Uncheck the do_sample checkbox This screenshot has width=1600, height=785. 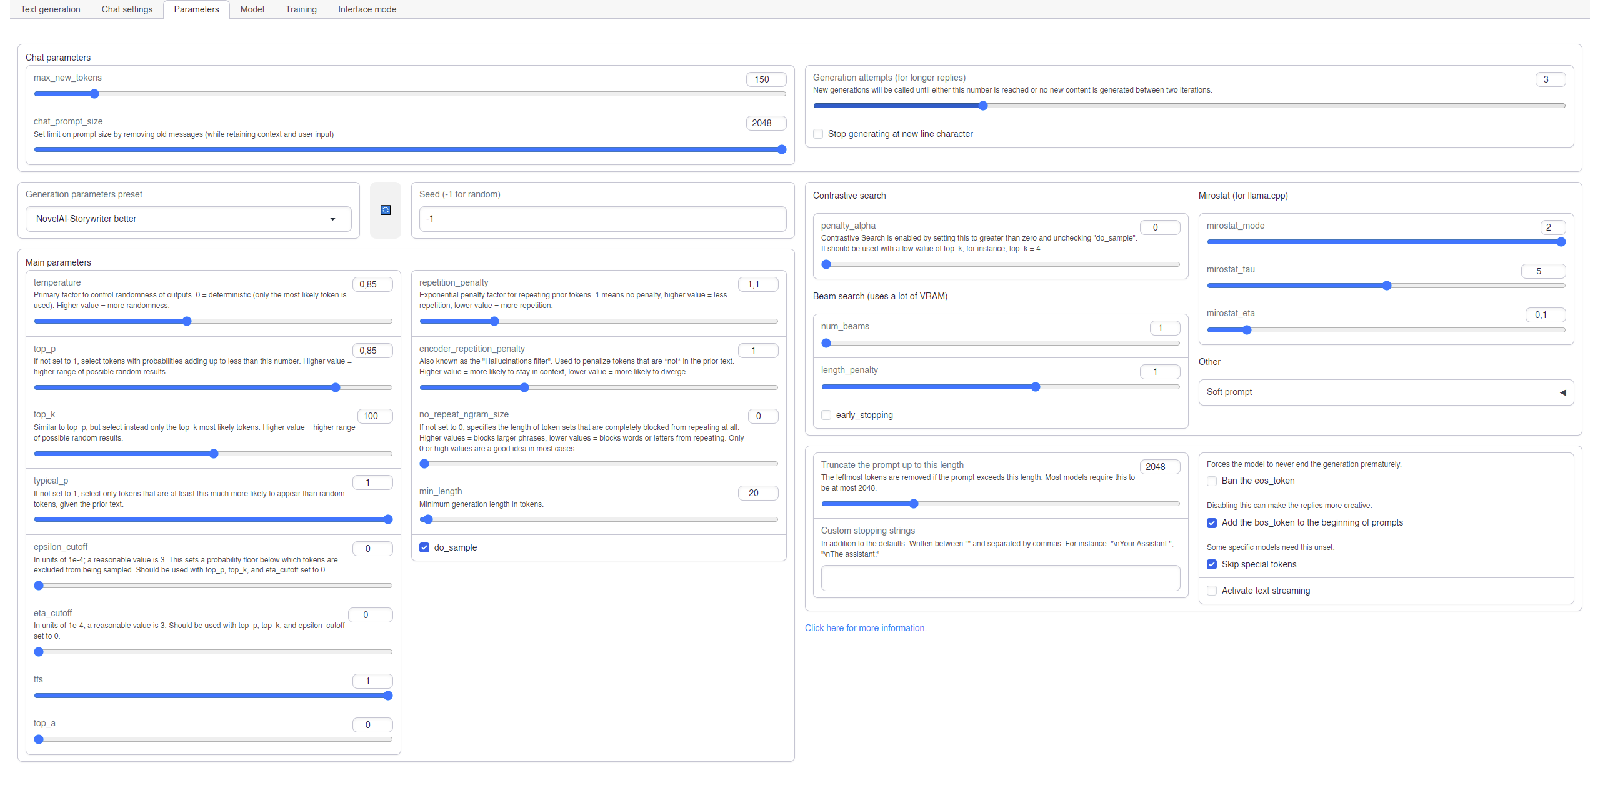424,547
